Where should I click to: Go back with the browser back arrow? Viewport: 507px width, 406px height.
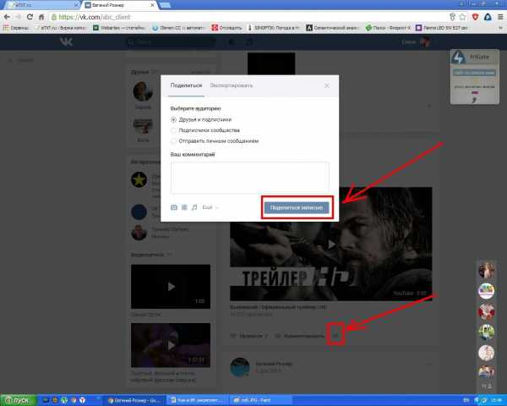tap(7, 17)
